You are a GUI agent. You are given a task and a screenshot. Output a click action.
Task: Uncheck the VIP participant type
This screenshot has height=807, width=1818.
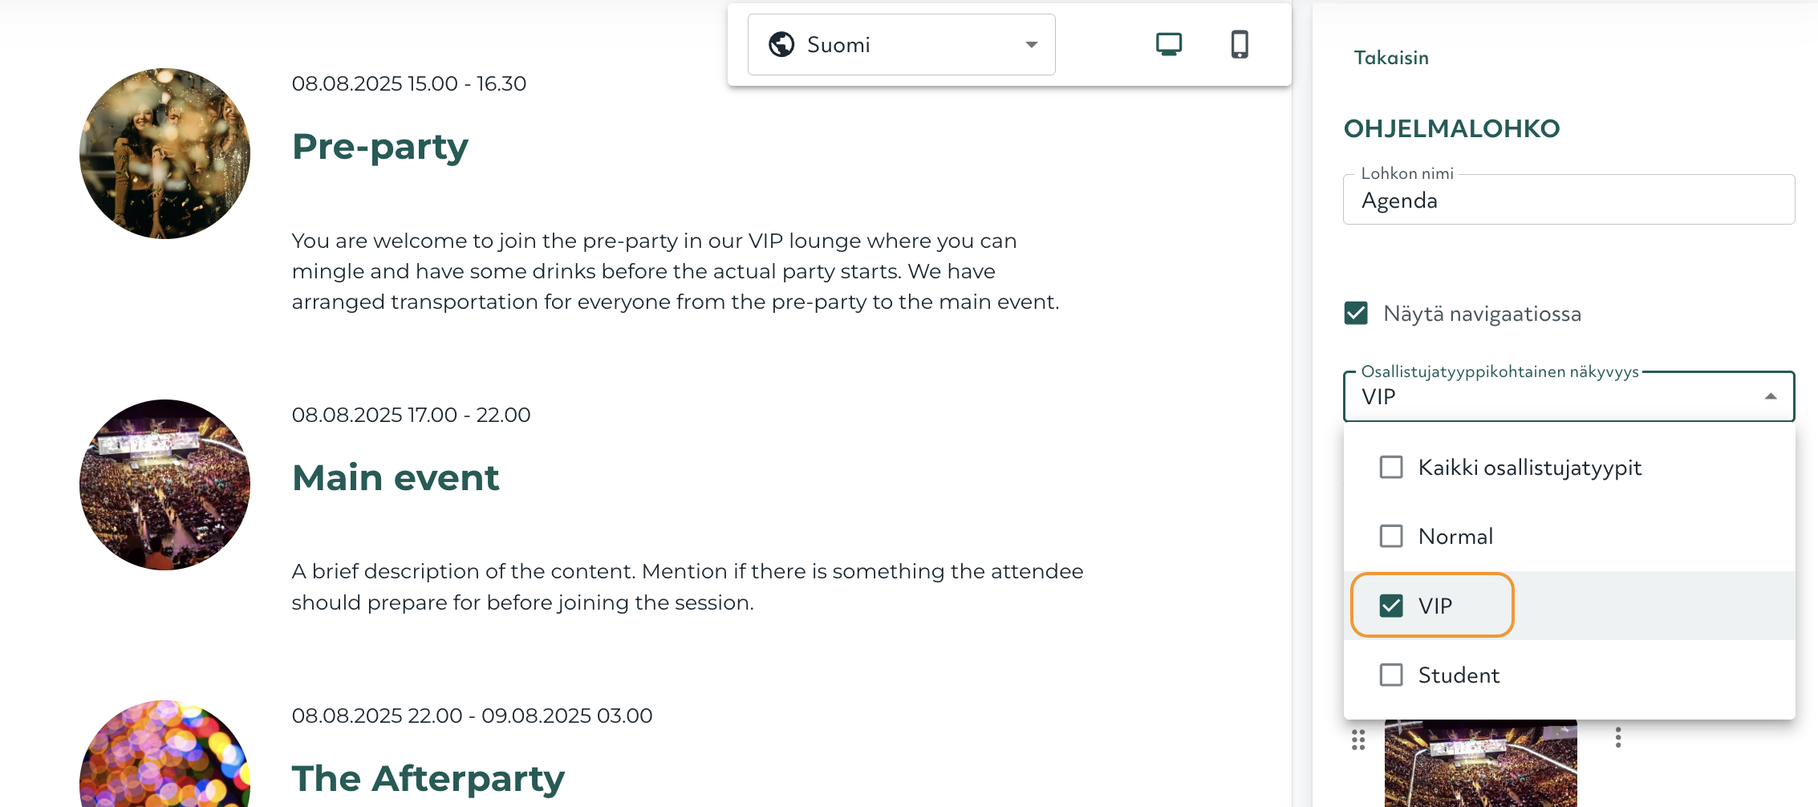pos(1391,606)
